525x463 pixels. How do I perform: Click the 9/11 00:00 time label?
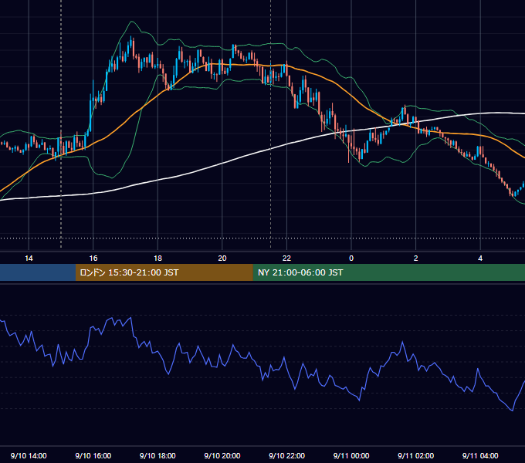pos(351,455)
